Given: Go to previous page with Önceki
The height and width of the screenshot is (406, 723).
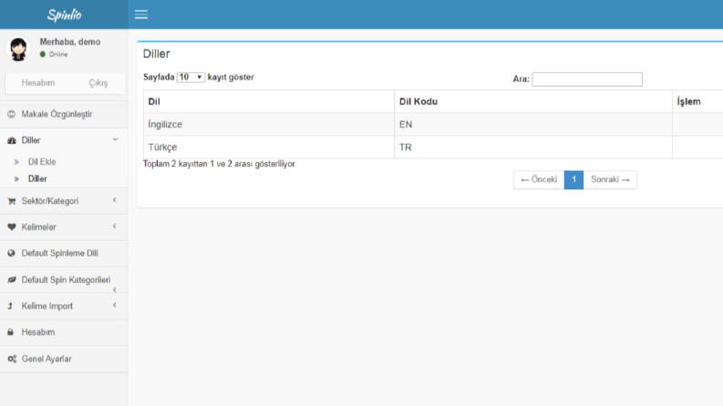Looking at the screenshot, I should pyautogui.click(x=539, y=179).
